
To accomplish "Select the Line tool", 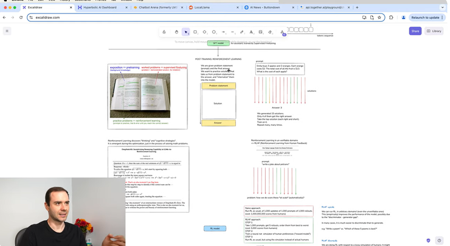I will coord(232,32).
